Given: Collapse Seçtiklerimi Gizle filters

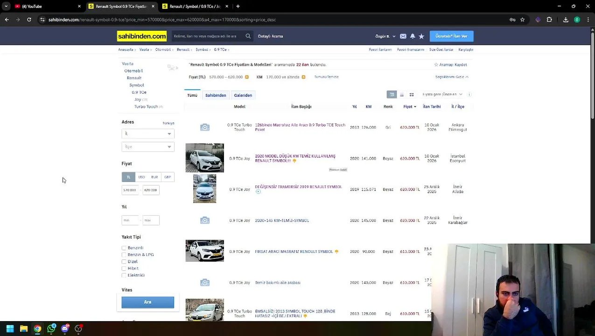Looking at the screenshot, I should click(x=452, y=77).
